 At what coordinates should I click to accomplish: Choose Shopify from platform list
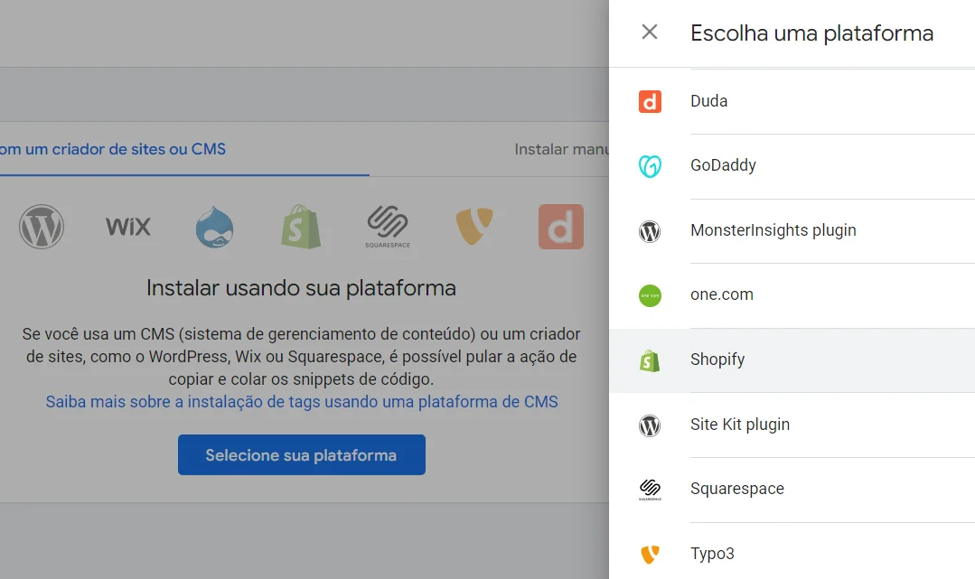coord(792,360)
